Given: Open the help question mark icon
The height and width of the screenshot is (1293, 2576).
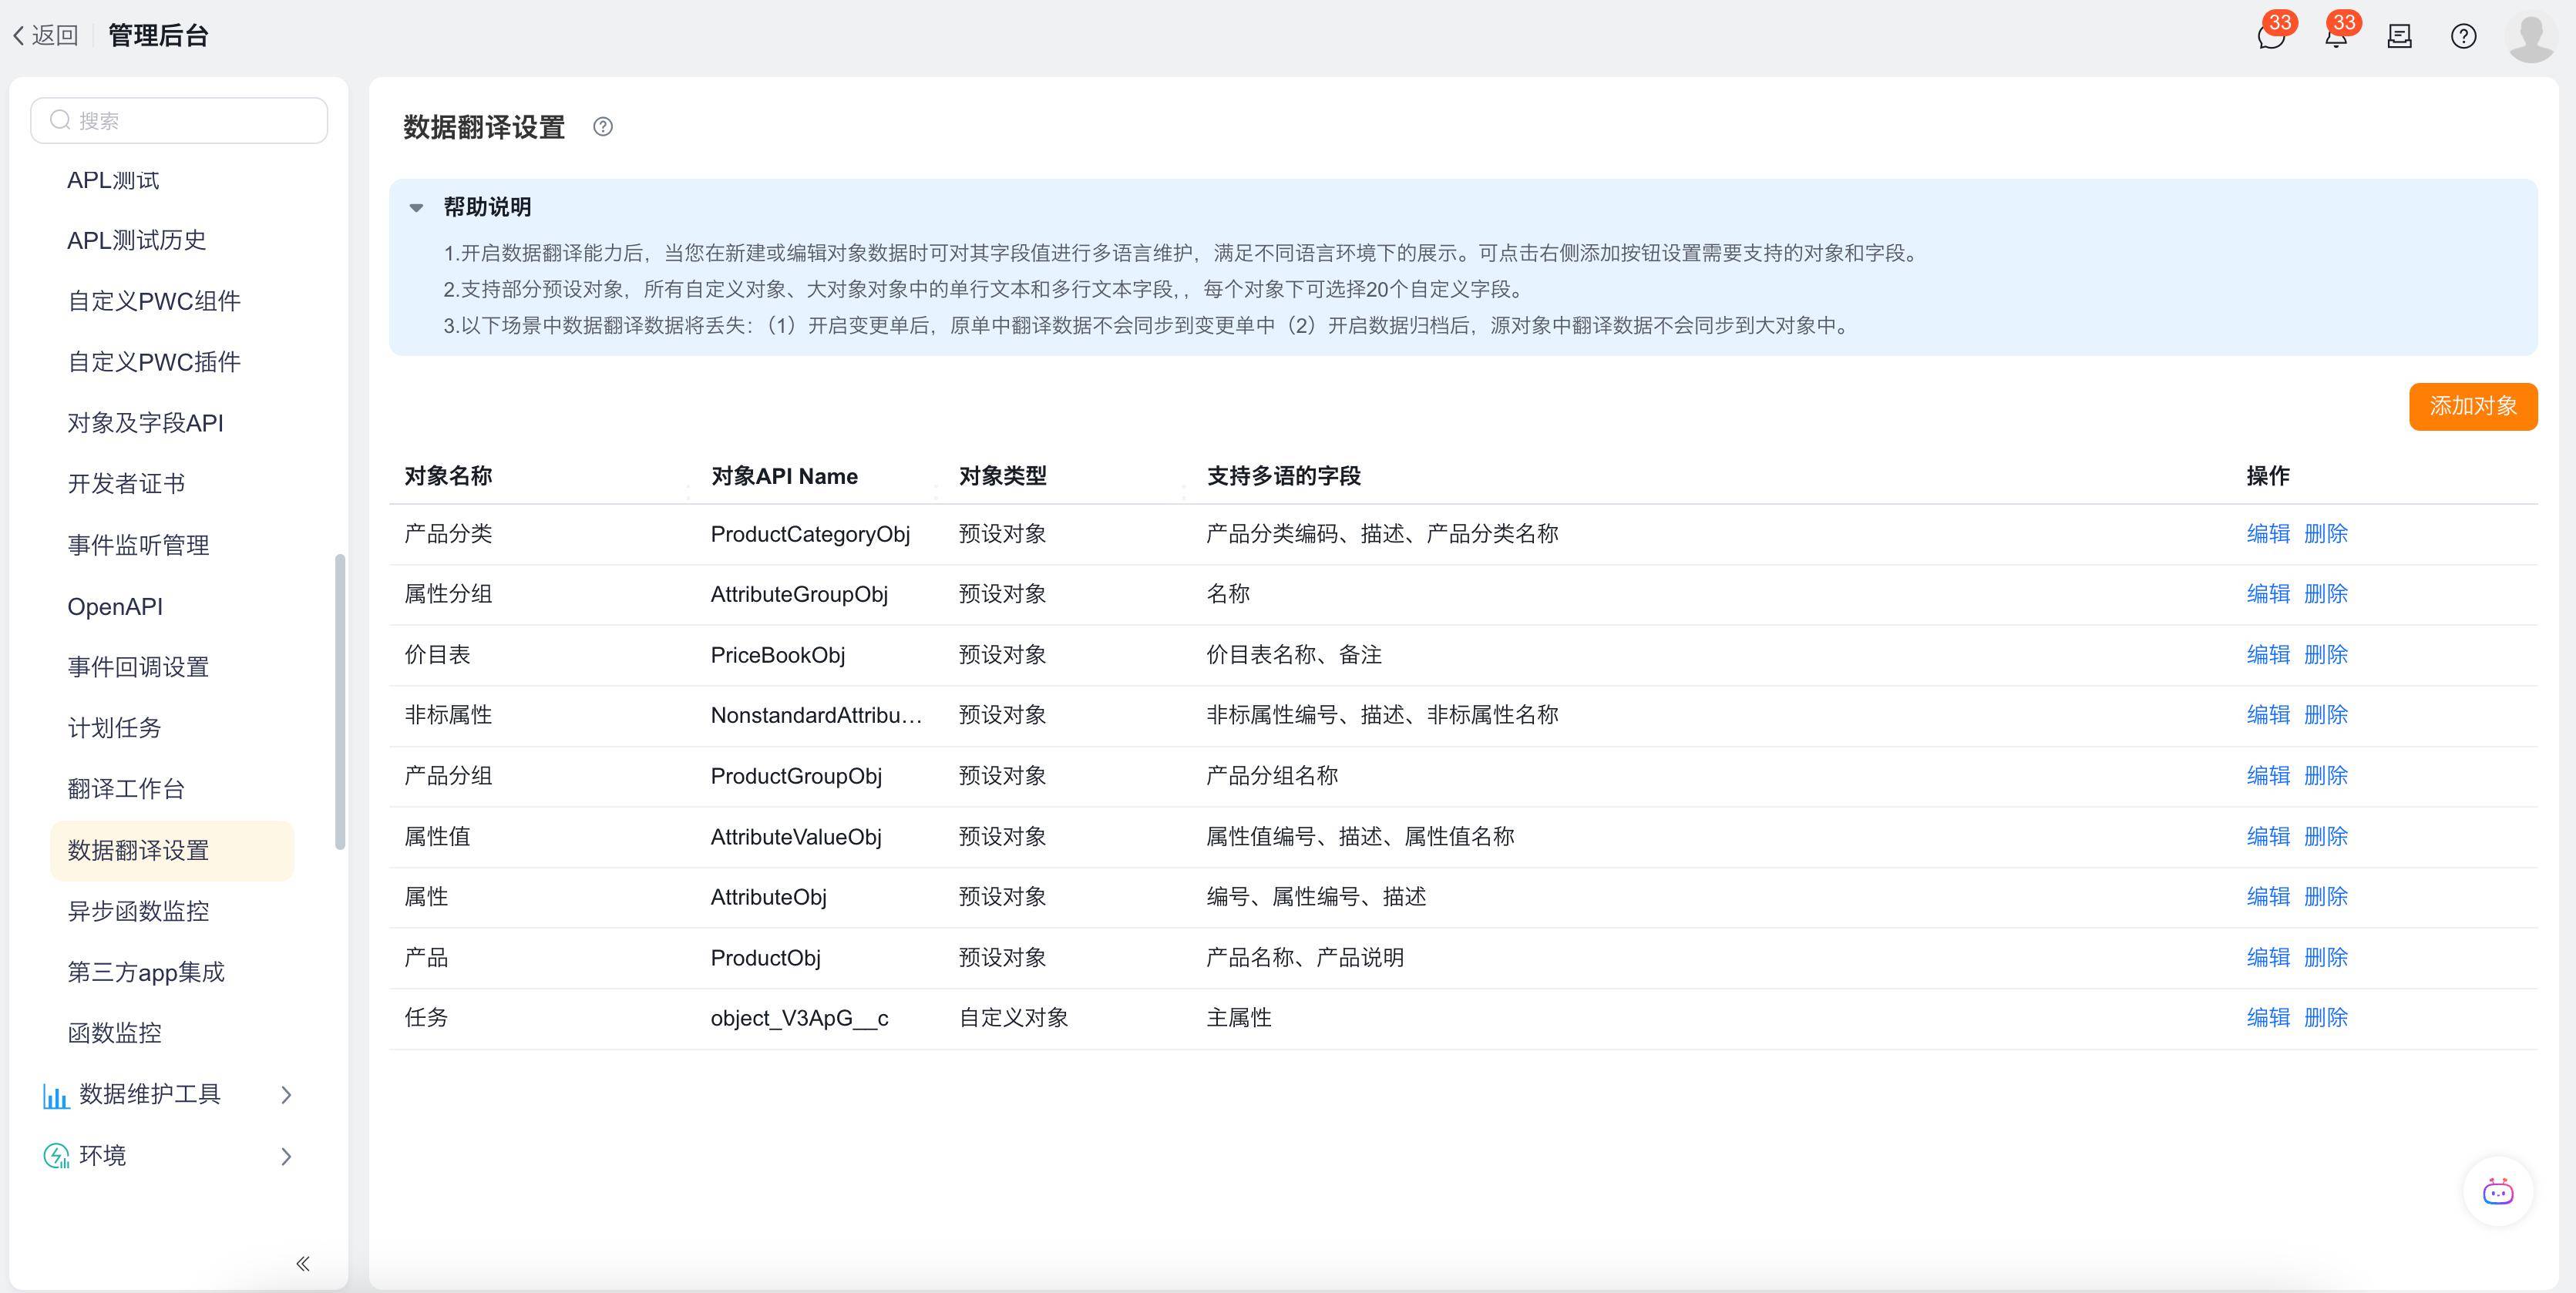Looking at the screenshot, I should pos(2463,37).
